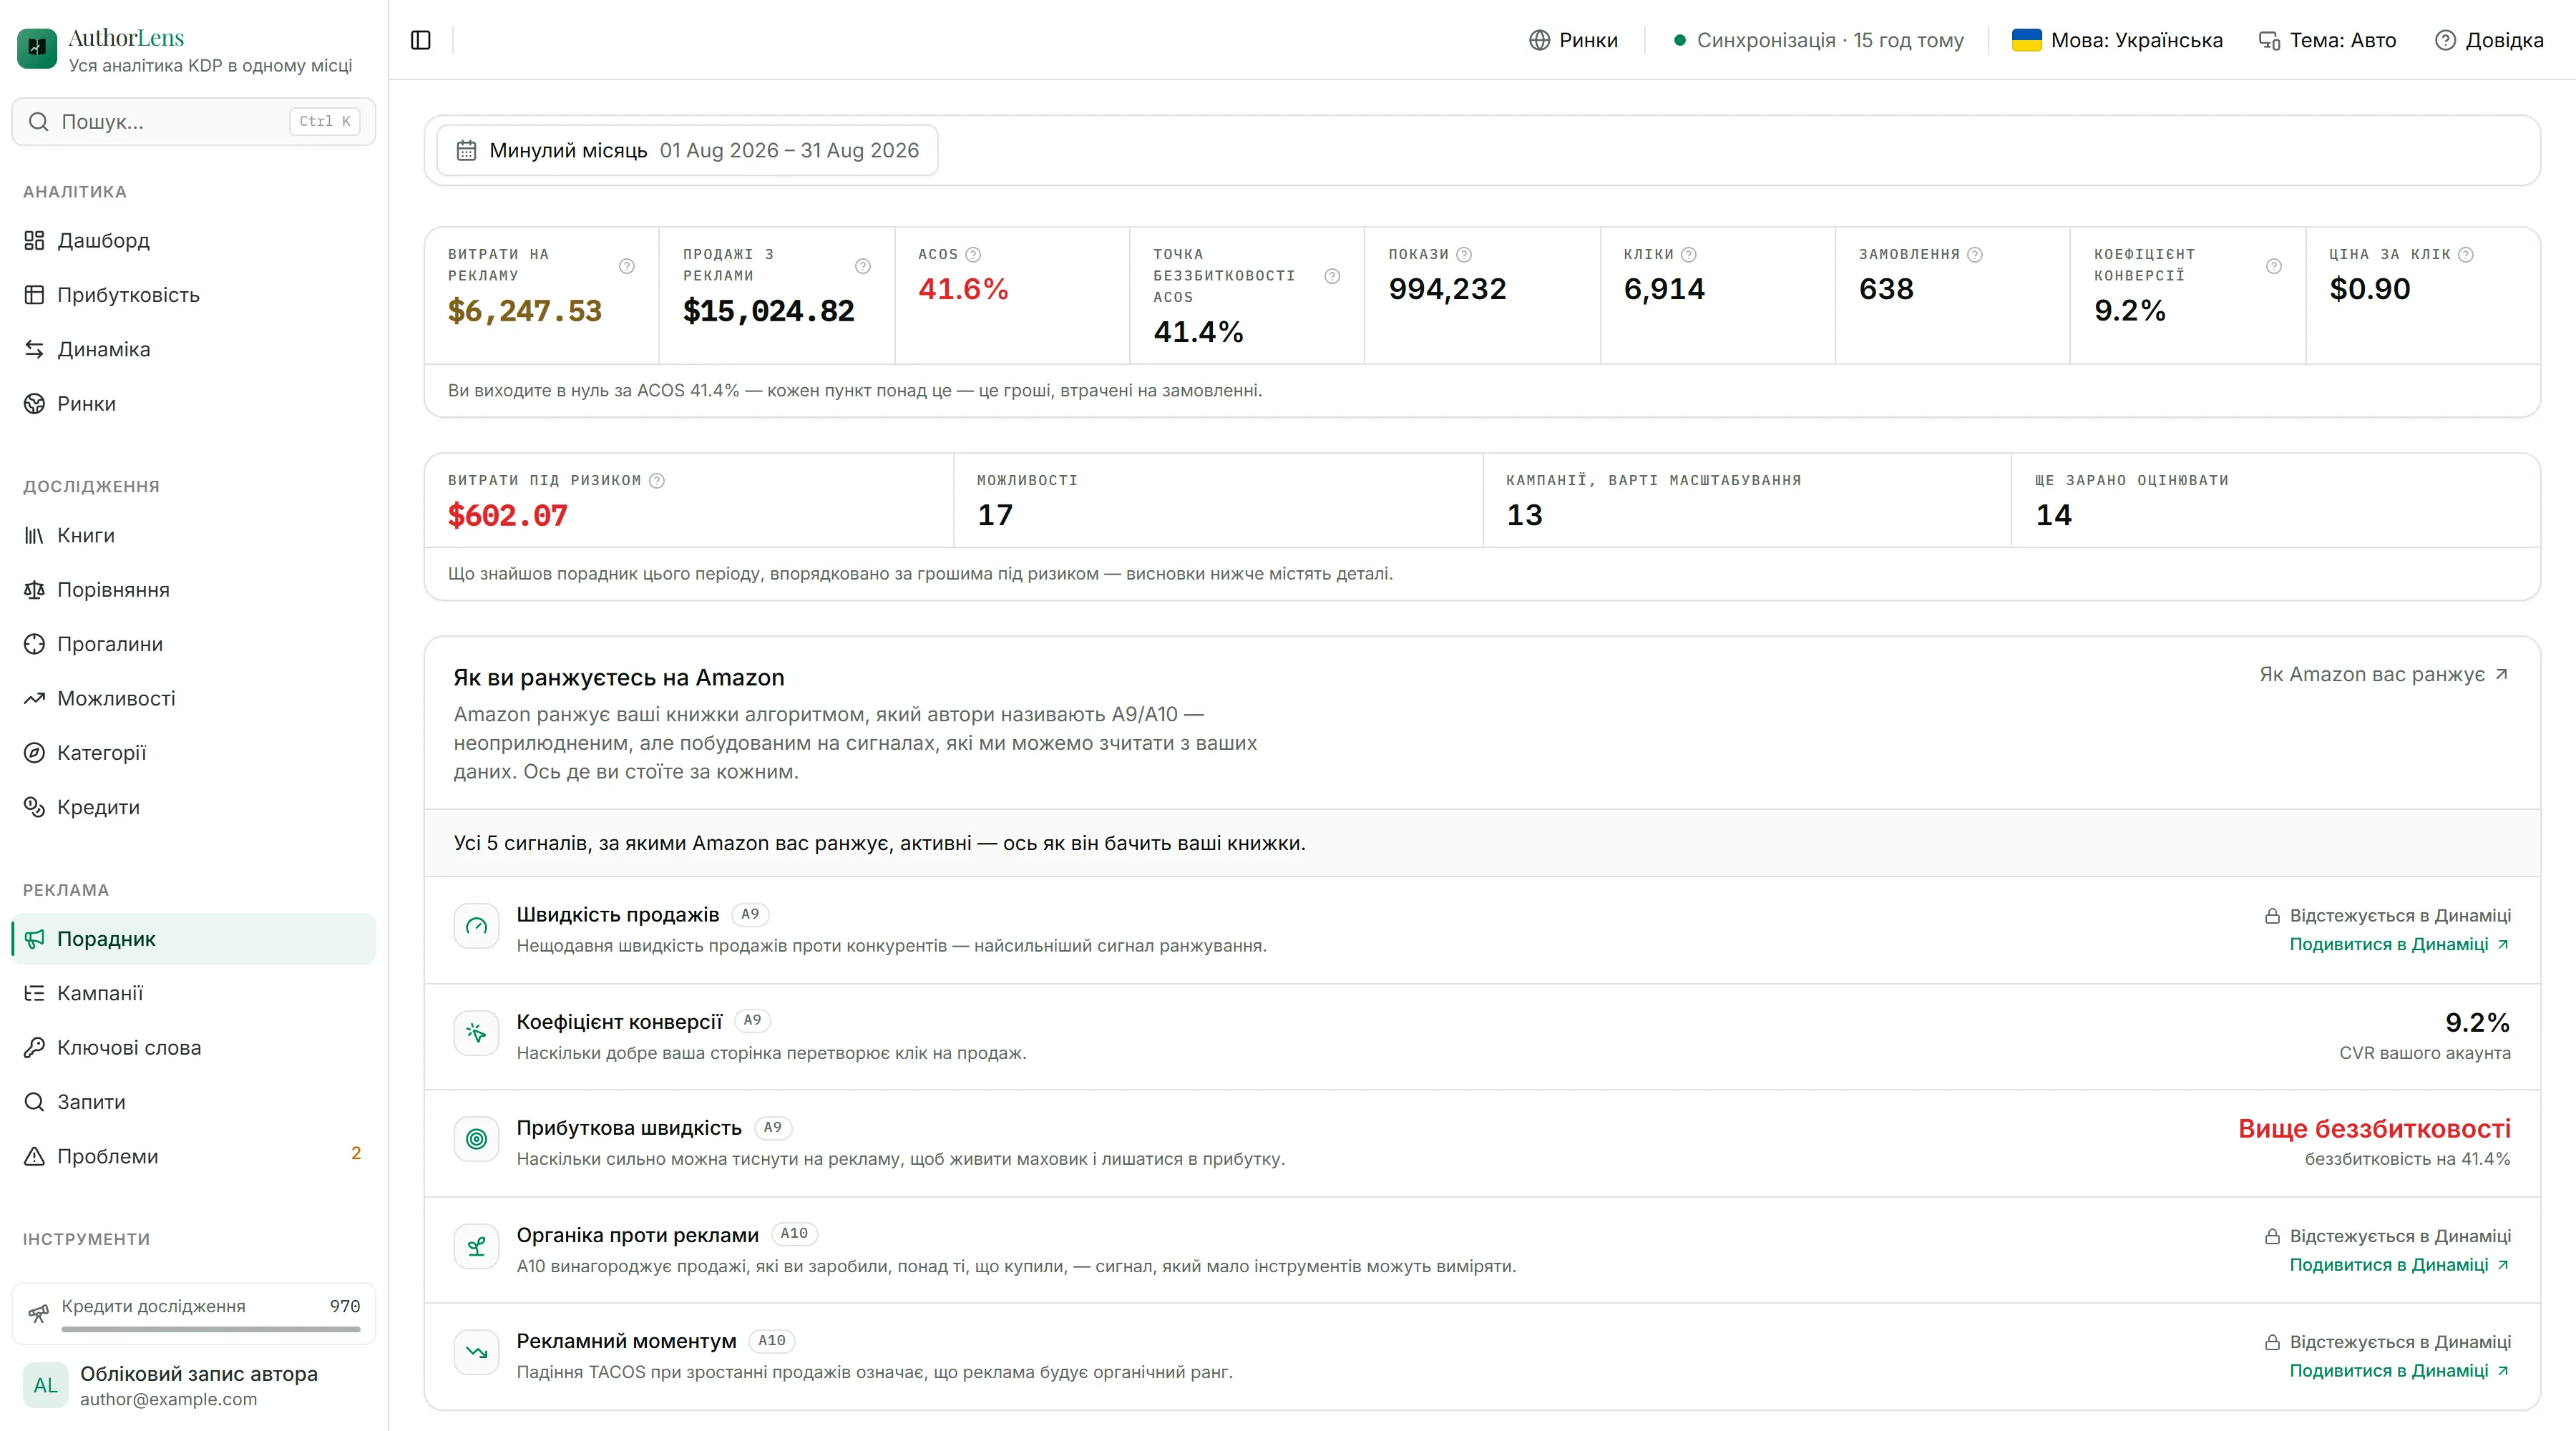Open the Порівняння research page
This screenshot has width=2576, height=1431.
(194, 589)
